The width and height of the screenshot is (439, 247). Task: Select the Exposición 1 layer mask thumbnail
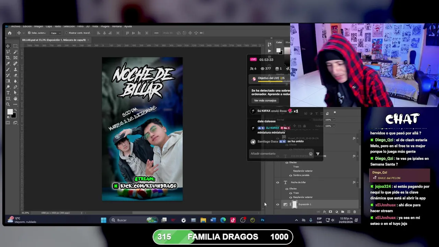tap(294, 204)
